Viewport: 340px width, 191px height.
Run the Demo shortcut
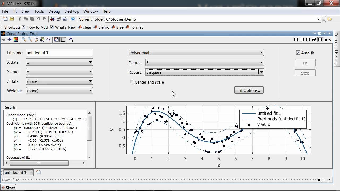click(x=101, y=27)
